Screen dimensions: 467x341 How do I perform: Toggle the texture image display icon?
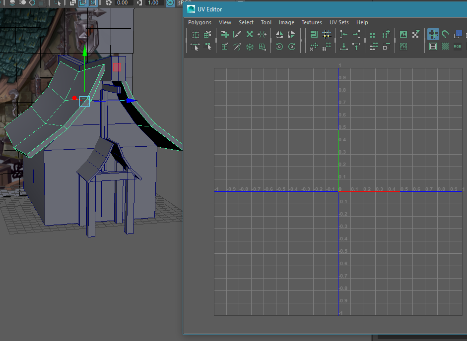pos(404,34)
